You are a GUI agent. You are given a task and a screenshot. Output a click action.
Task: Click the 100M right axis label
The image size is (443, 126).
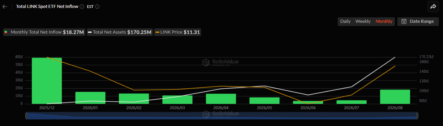point(424,91)
